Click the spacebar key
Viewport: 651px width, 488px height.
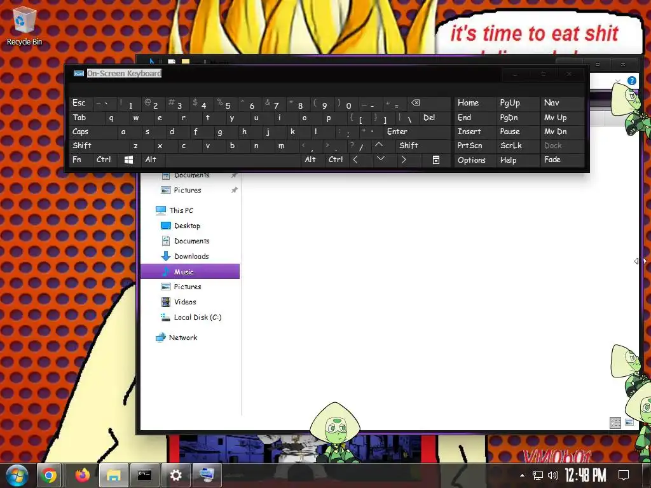(x=233, y=159)
